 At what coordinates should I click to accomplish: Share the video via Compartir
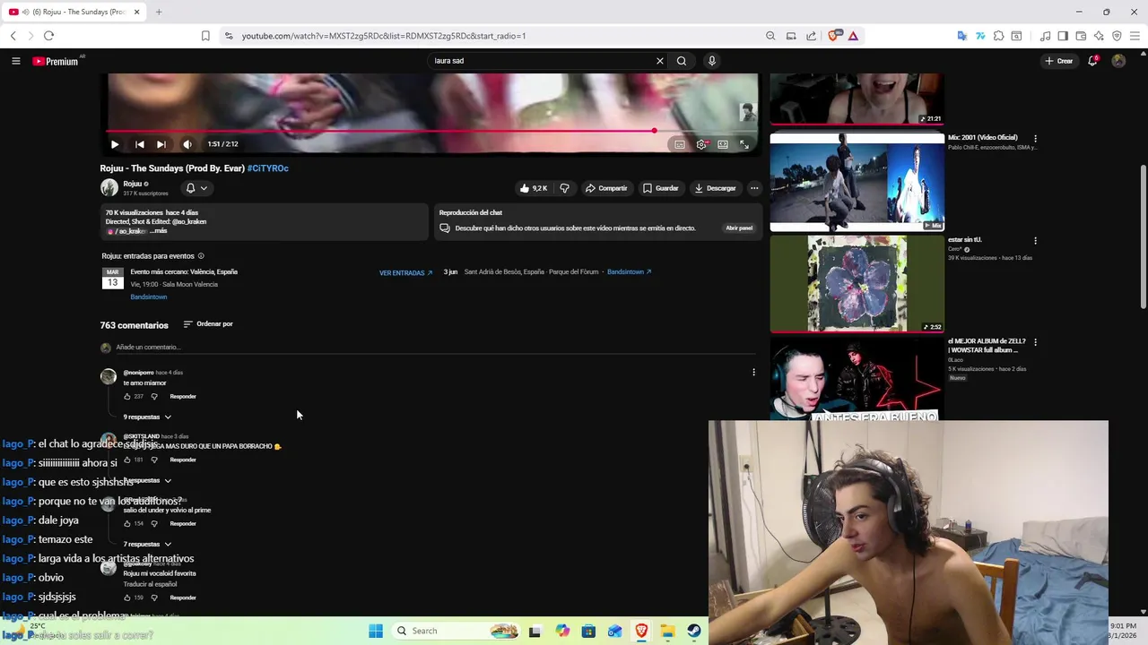point(606,188)
